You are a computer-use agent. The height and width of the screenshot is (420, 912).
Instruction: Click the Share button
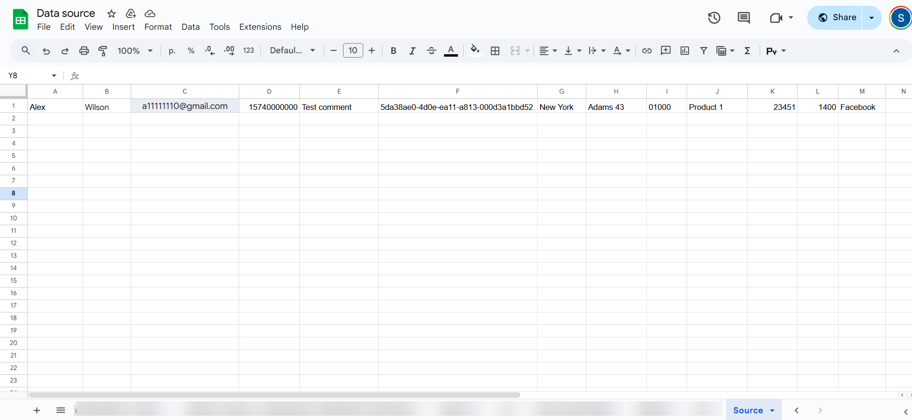[x=835, y=18]
